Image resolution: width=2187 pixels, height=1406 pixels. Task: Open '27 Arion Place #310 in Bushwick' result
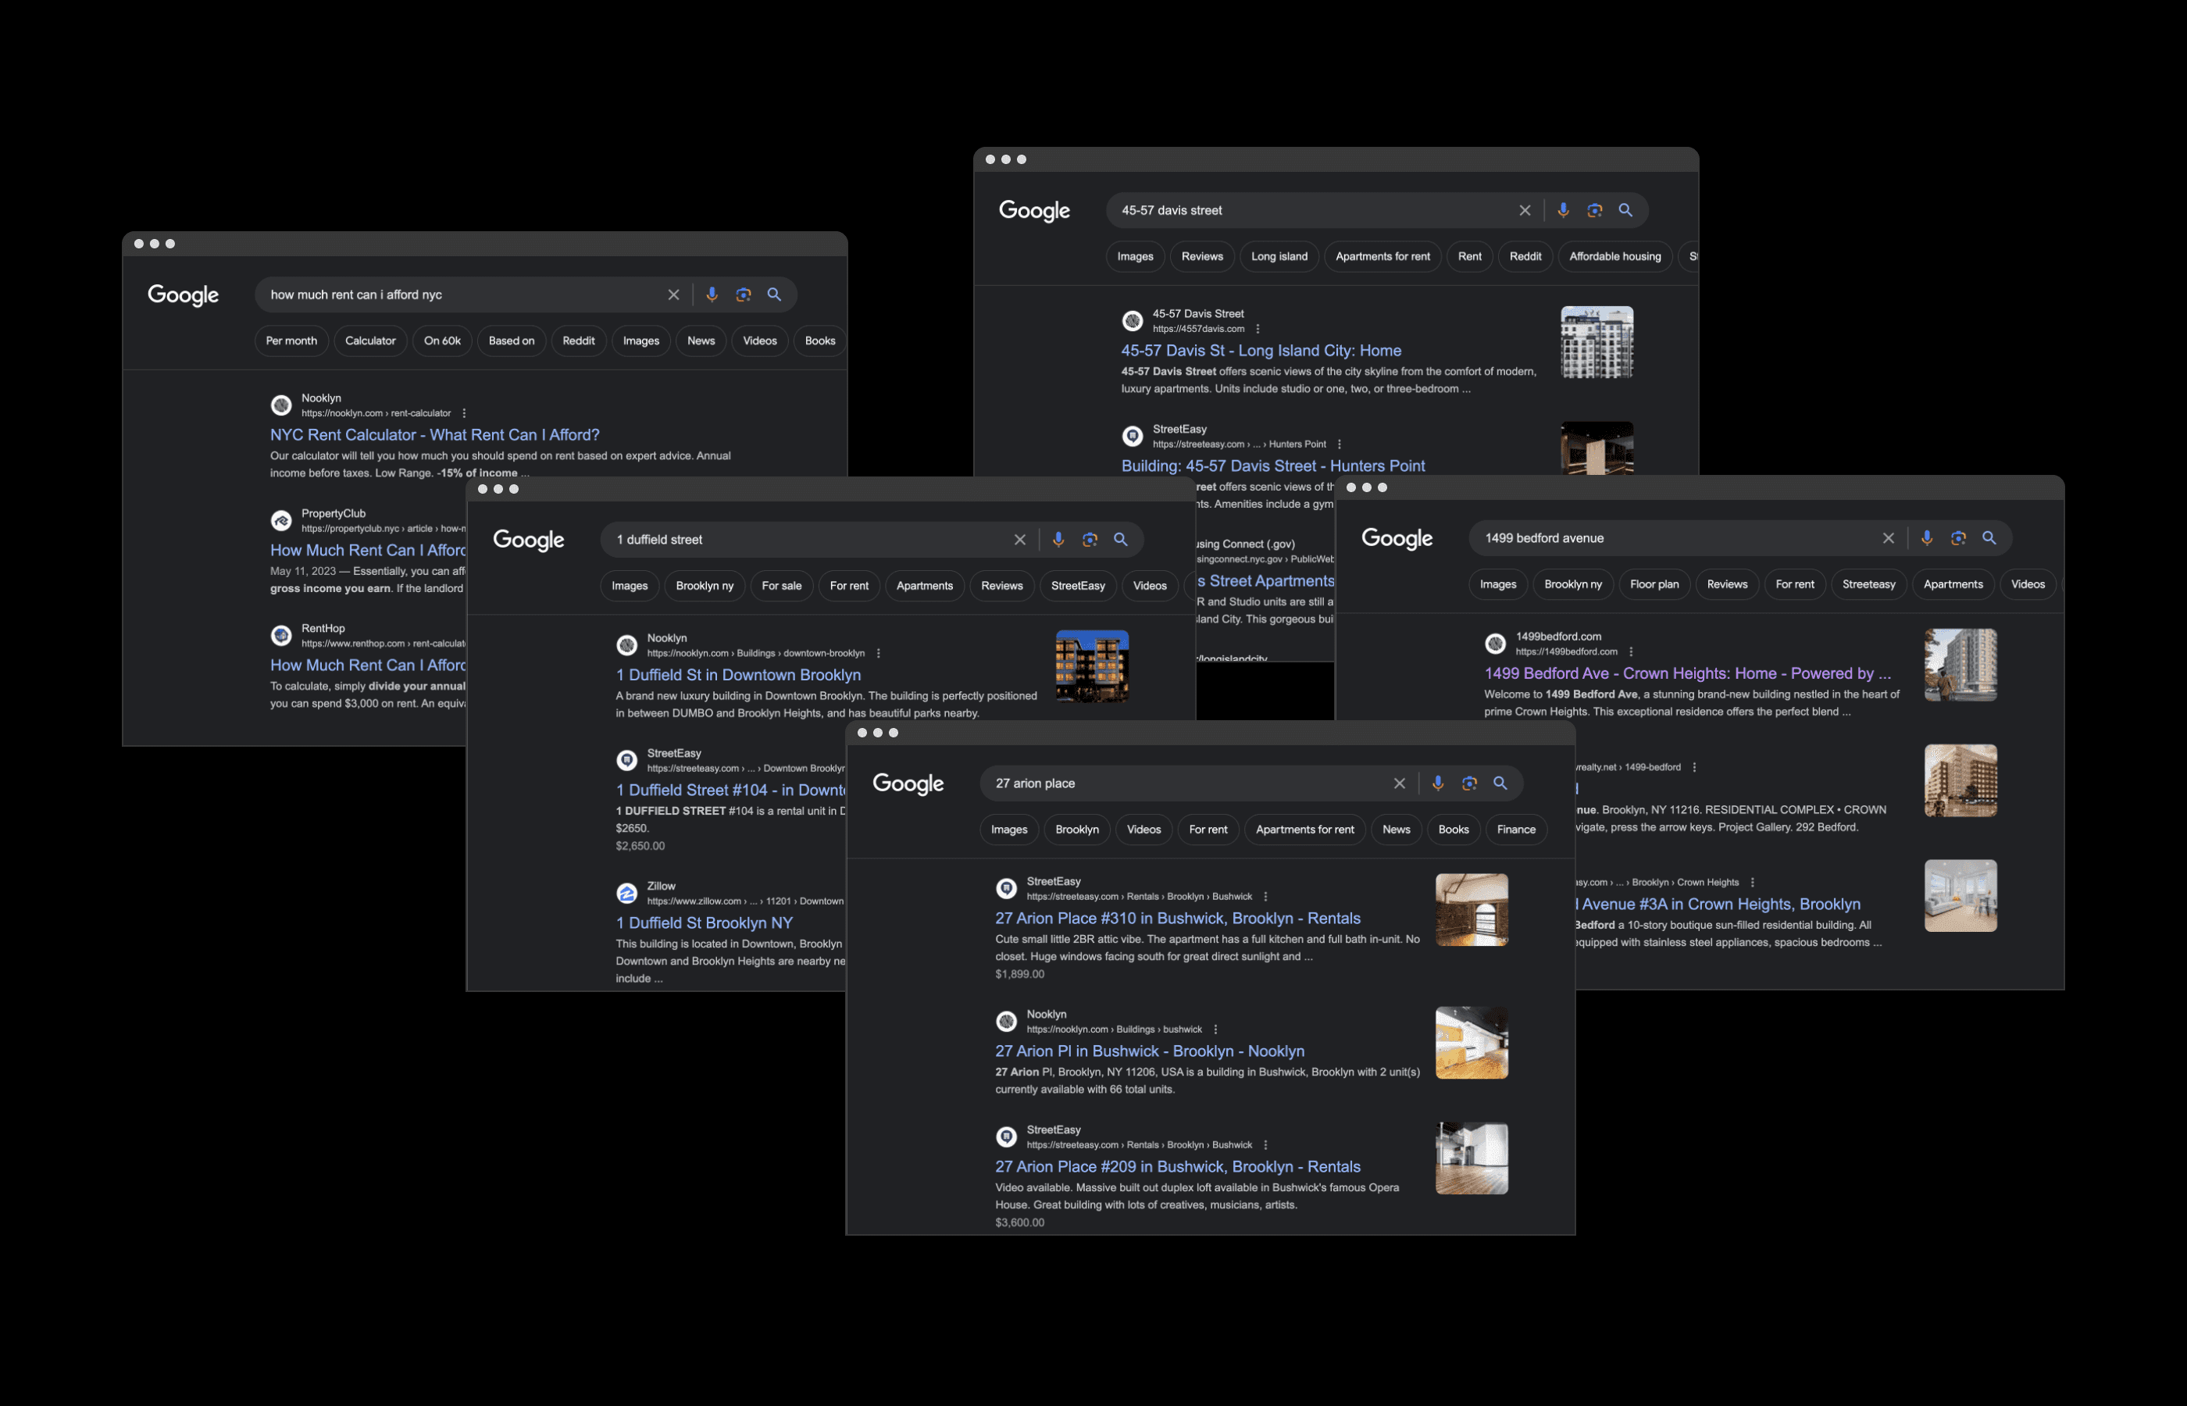click(1178, 919)
